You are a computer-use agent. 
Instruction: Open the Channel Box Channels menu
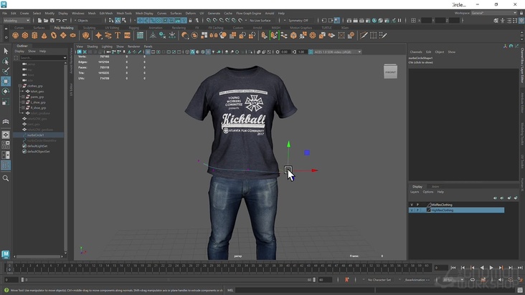416,52
